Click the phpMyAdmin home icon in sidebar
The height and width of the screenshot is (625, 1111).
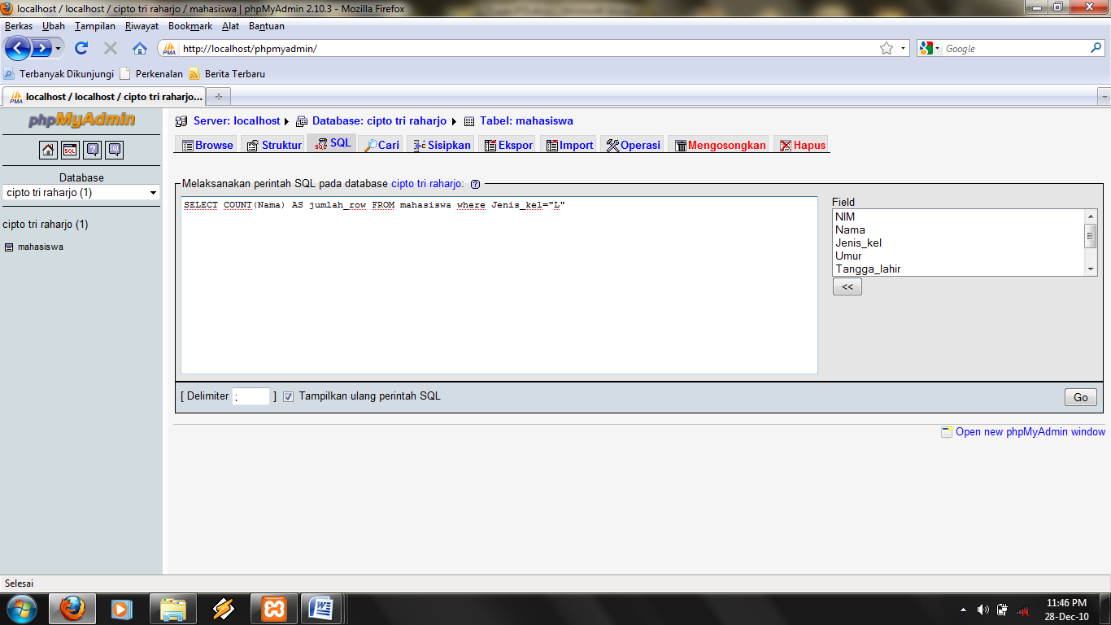click(48, 150)
